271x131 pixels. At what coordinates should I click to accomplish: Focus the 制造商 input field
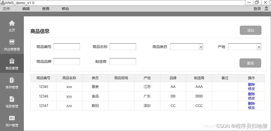[x=123, y=62]
